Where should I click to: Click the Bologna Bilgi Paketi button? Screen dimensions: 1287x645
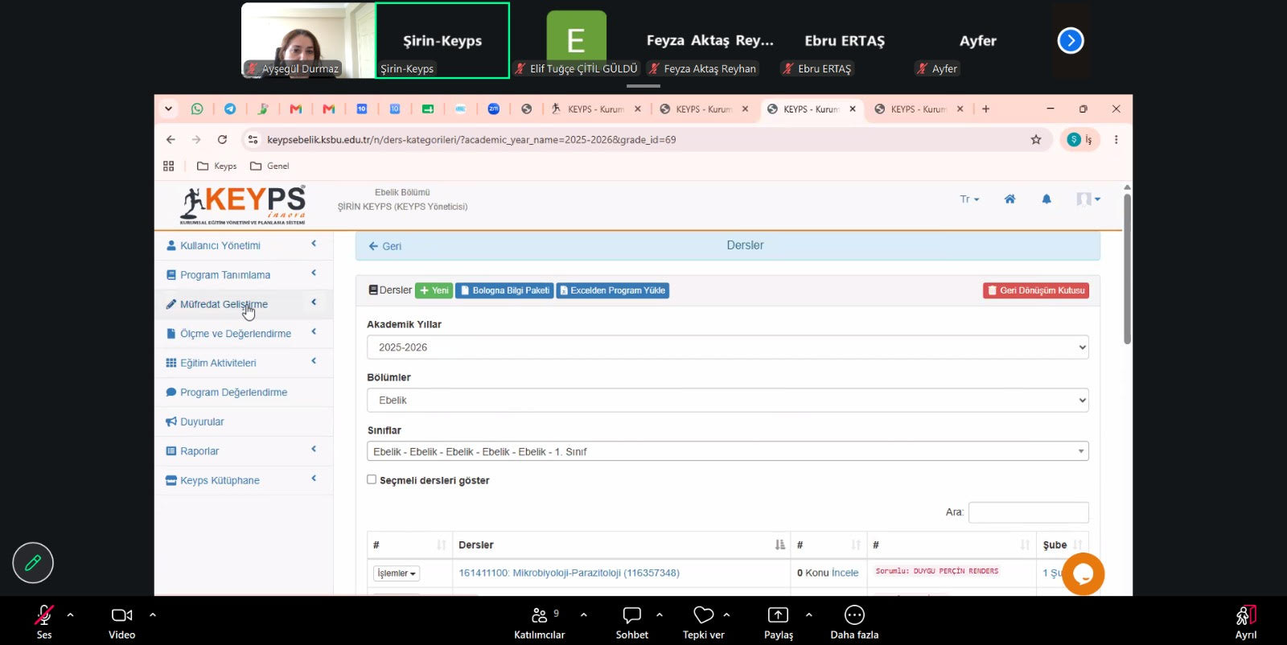[x=504, y=290]
